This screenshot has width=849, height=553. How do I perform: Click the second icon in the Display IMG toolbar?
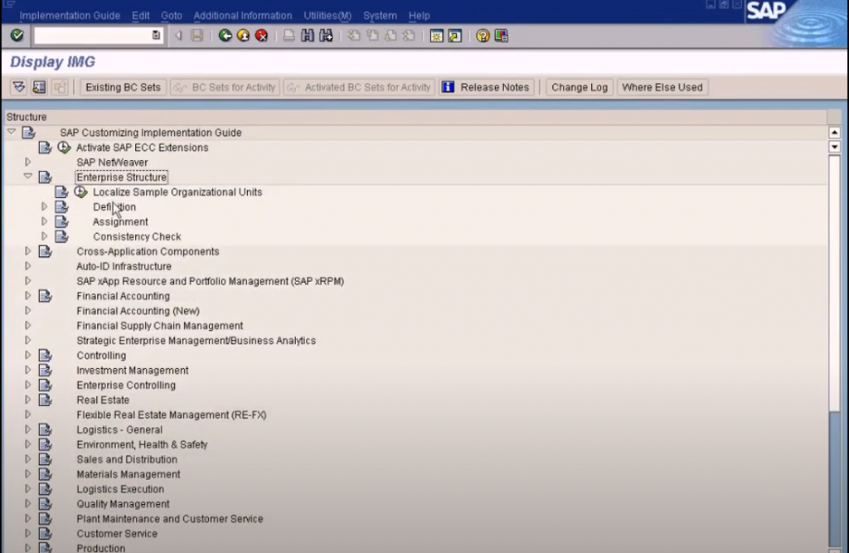click(x=39, y=87)
